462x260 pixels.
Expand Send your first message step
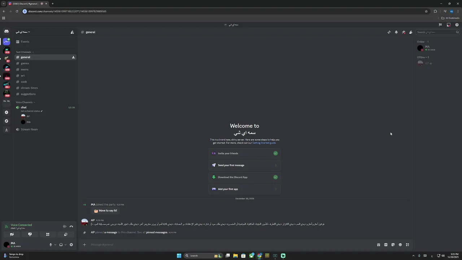pos(245,165)
